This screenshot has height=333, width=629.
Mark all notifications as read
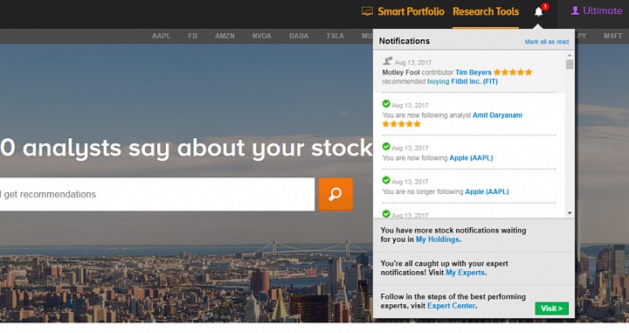coord(547,42)
